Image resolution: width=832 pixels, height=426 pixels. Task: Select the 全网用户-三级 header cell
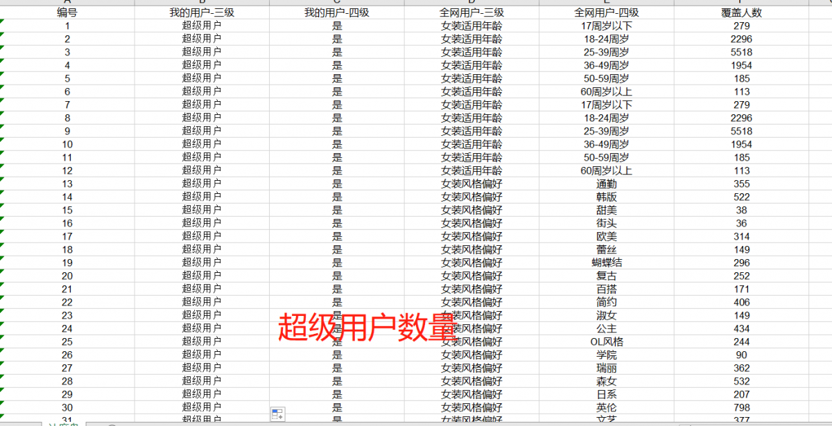(471, 12)
